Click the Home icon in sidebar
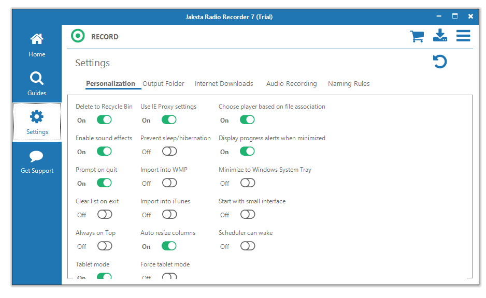 pos(37,39)
